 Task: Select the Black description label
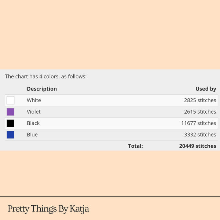point(33,123)
